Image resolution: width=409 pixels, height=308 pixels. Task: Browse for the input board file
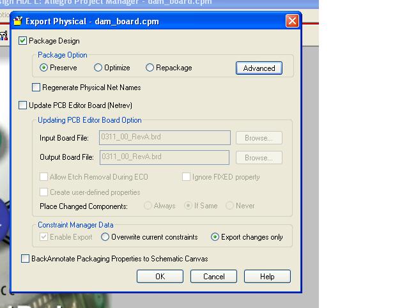259,137
